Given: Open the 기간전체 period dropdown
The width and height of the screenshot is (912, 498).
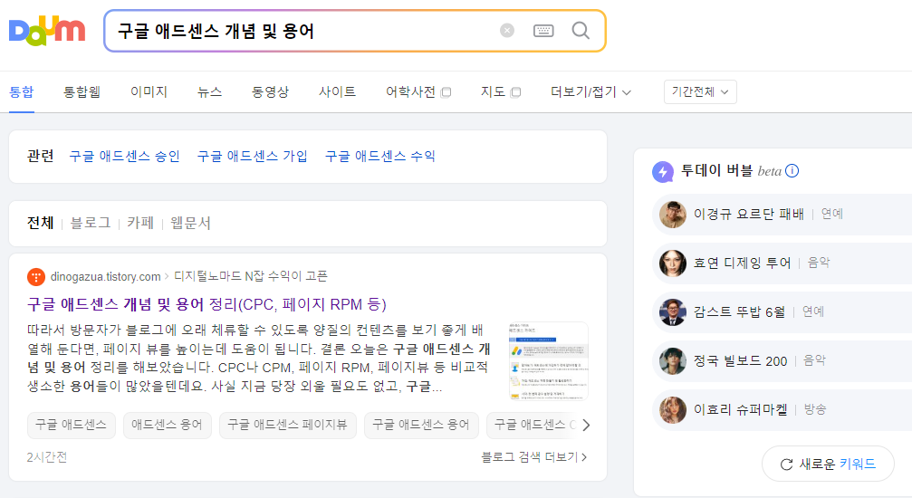Looking at the screenshot, I should pyautogui.click(x=700, y=92).
